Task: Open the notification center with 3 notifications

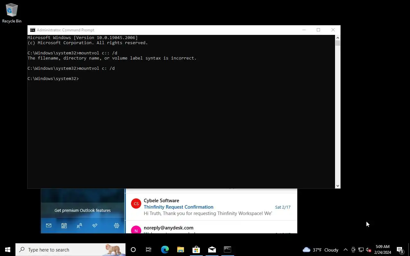Action: 400,250
